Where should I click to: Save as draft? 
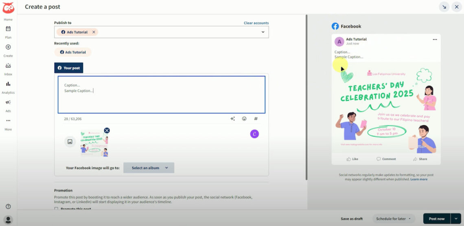pos(352,219)
